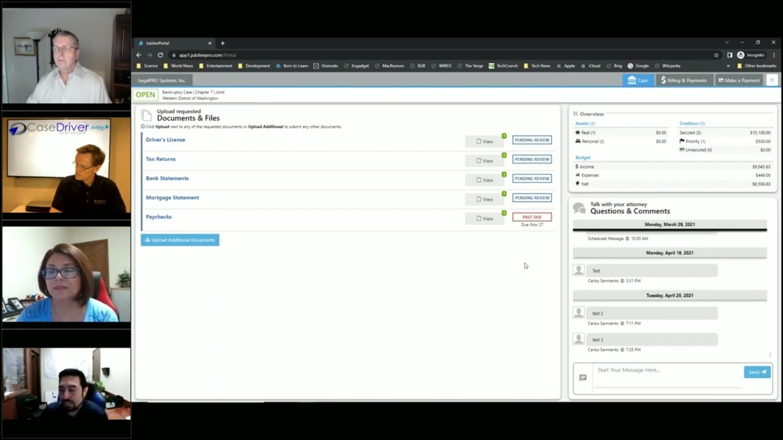This screenshot has height=440, width=783.
Task: Click the message bubble icon beside input
Action: point(582,378)
